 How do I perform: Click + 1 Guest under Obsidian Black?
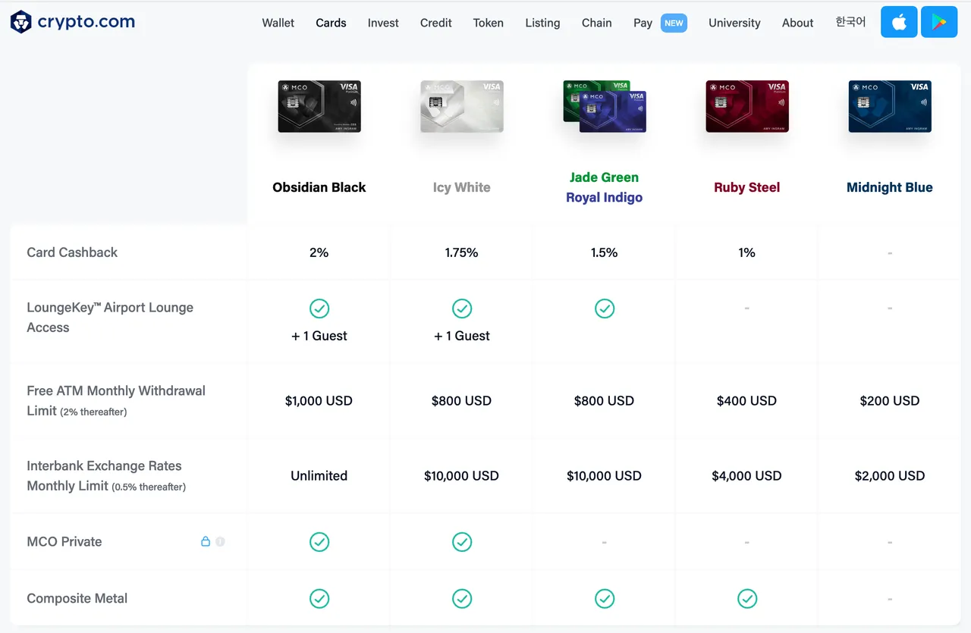[x=319, y=336]
